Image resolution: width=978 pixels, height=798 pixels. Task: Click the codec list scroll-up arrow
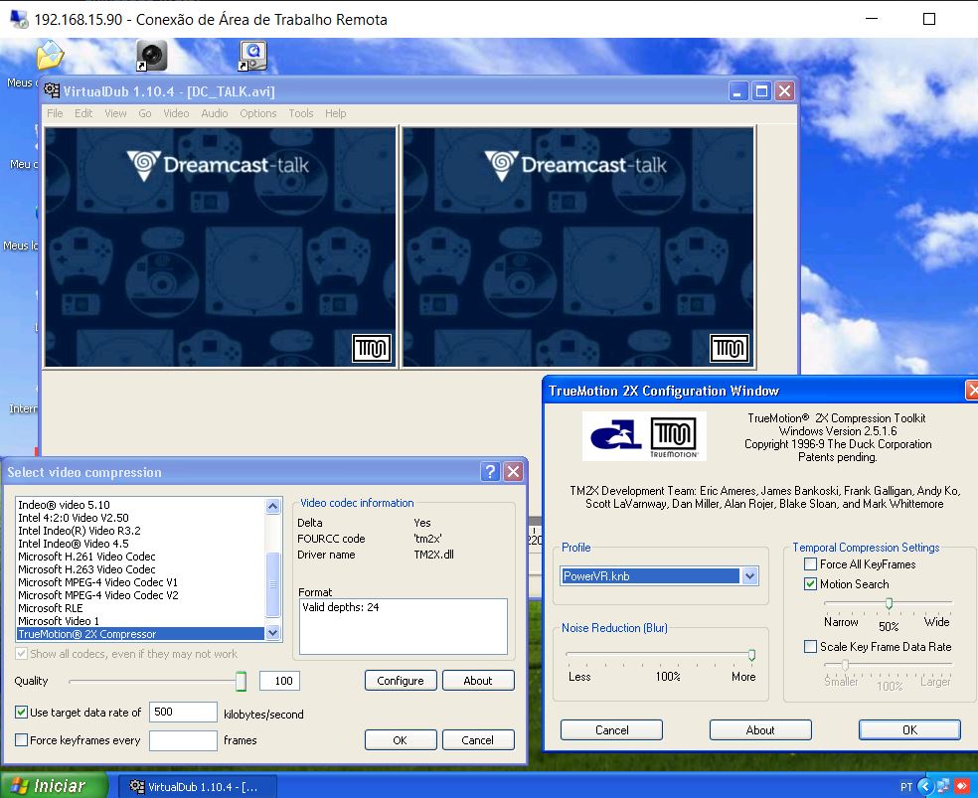tap(272, 506)
